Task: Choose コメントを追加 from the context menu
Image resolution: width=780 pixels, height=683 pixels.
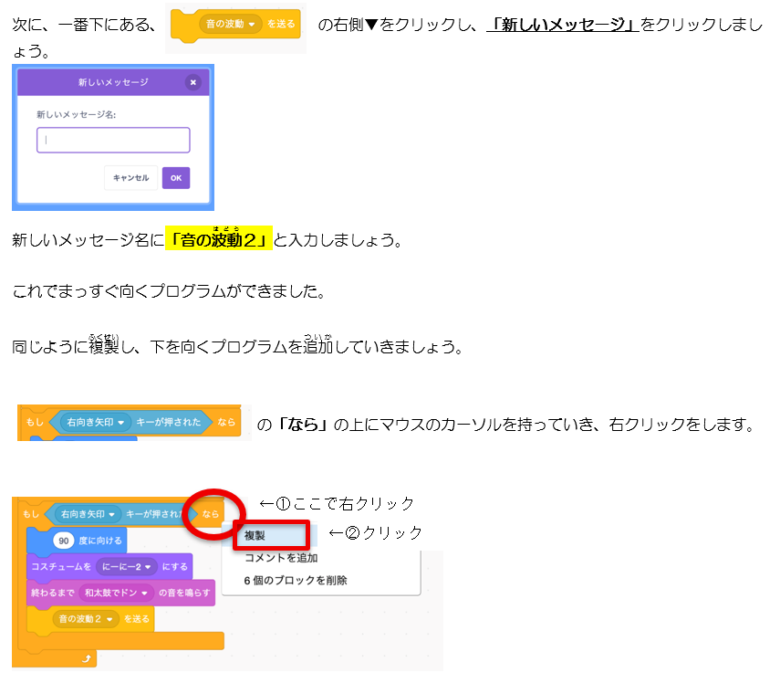Action: point(281,558)
